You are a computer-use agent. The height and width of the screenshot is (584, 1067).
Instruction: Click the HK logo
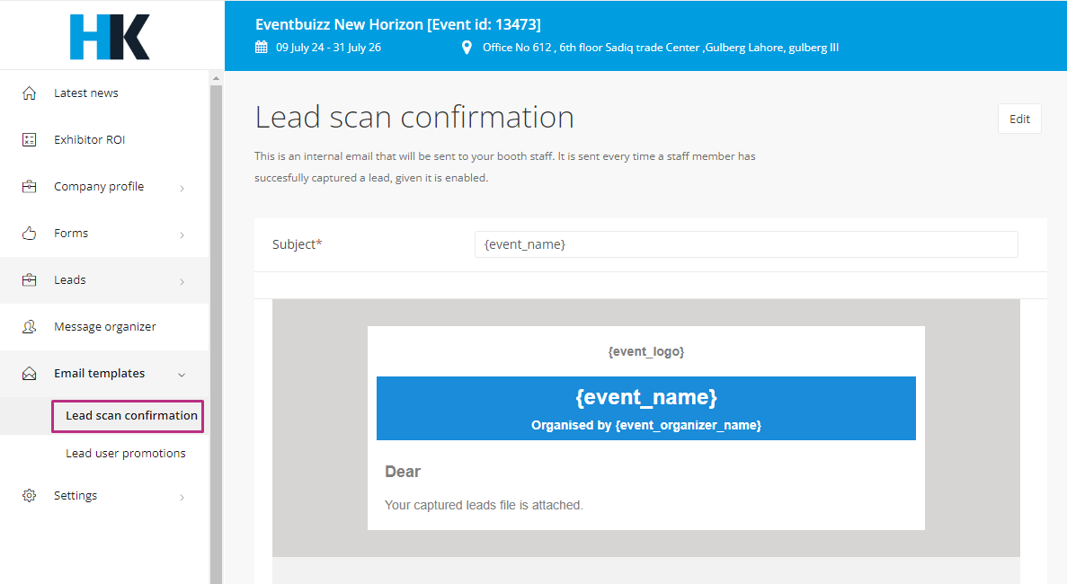(x=110, y=37)
